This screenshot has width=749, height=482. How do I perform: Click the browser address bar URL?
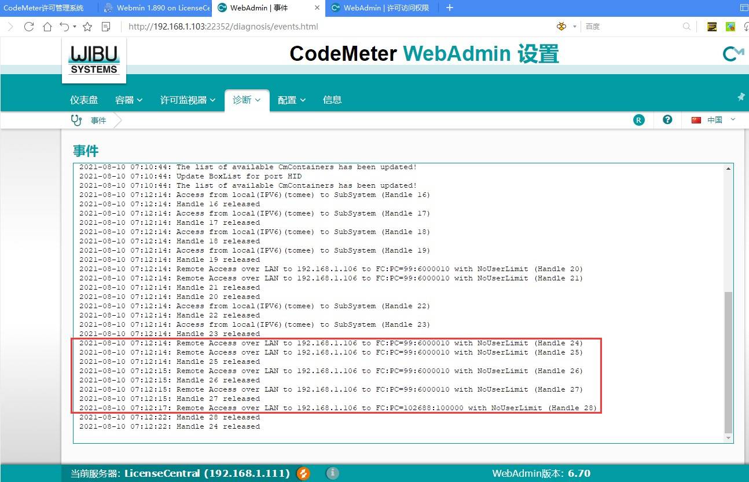pos(223,27)
